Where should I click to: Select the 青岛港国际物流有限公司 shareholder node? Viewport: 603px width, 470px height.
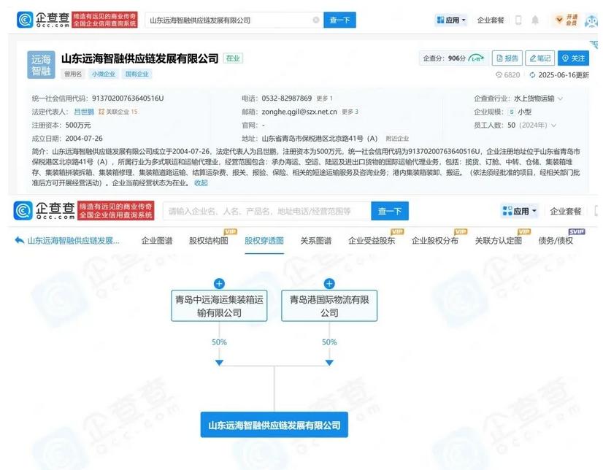coord(329,306)
